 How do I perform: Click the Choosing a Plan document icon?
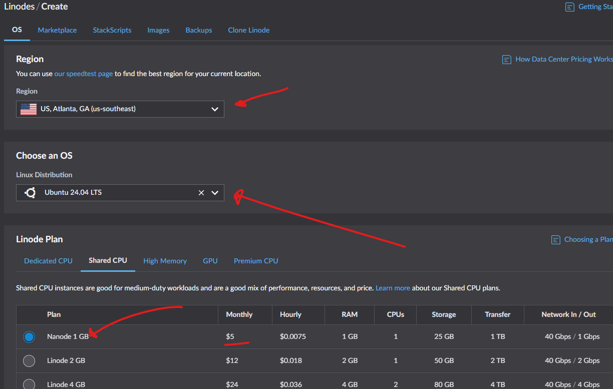[x=555, y=239]
